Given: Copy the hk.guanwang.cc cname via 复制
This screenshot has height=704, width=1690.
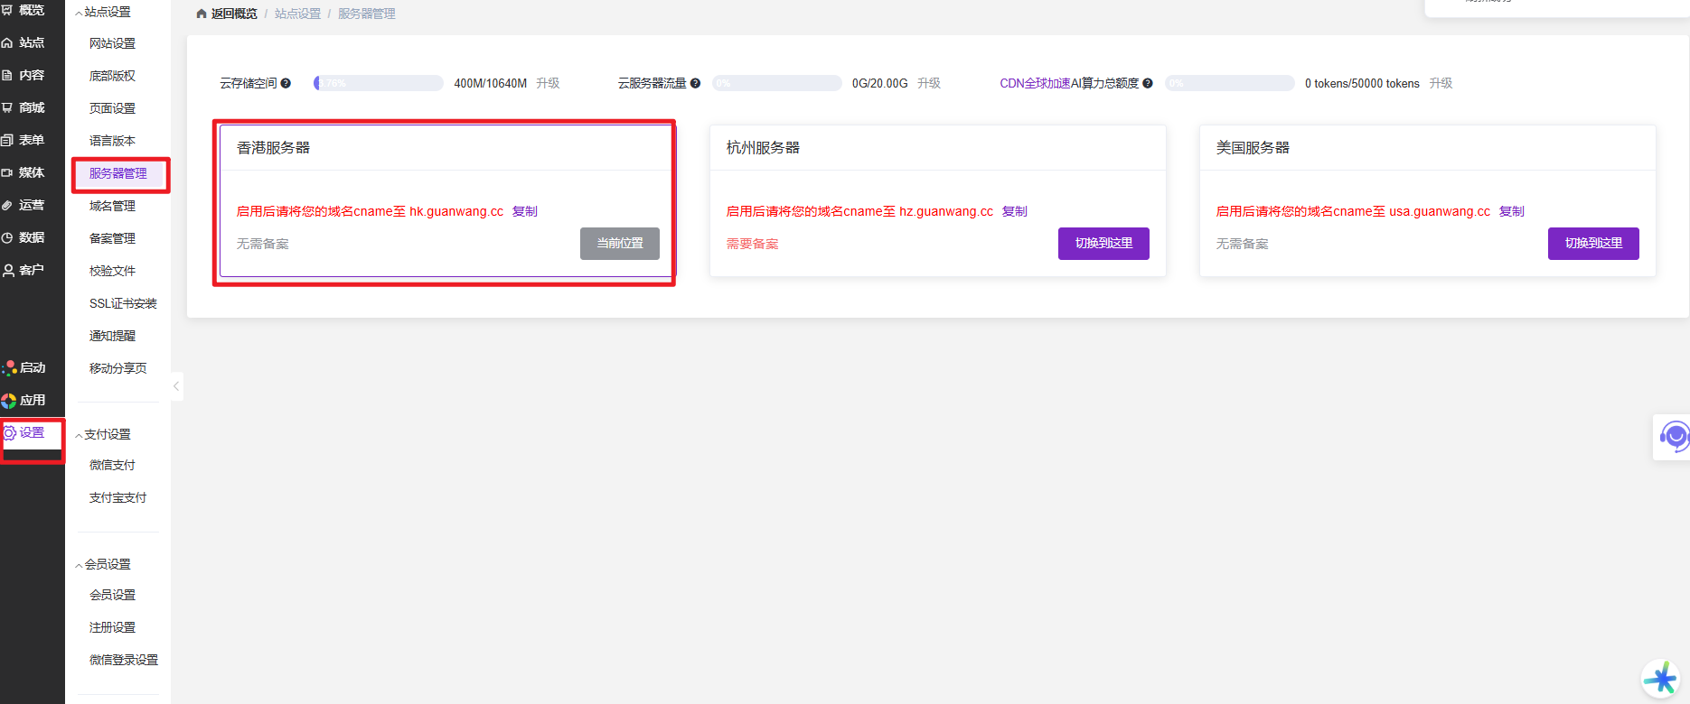Looking at the screenshot, I should tap(524, 211).
